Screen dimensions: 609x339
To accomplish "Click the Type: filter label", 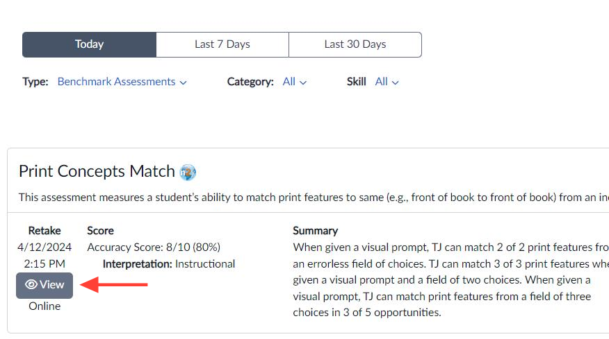I will pyautogui.click(x=35, y=82).
